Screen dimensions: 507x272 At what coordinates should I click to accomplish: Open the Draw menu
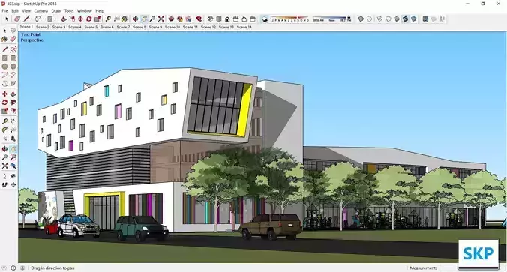[x=56, y=11]
